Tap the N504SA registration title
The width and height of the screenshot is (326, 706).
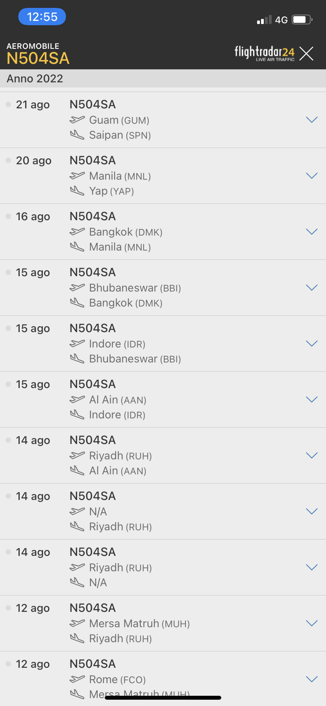38,58
